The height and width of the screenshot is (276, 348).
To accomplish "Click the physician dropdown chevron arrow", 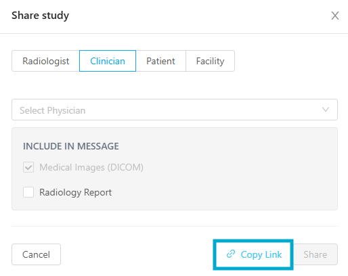I will tap(325, 110).
